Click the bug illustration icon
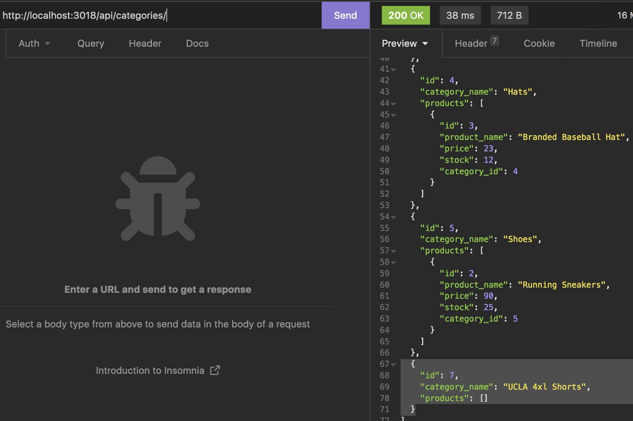633x421 pixels. 158,199
